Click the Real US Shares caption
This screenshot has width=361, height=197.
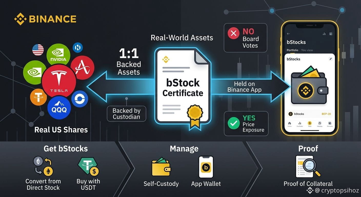[x=61, y=130]
